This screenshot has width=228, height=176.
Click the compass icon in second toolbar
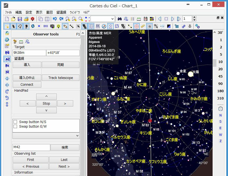point(104,26)
